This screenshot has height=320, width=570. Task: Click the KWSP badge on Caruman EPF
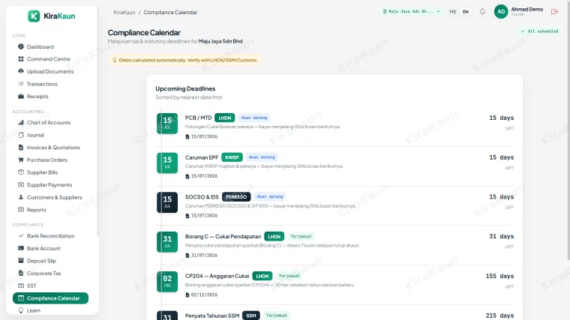click(232, 157)
